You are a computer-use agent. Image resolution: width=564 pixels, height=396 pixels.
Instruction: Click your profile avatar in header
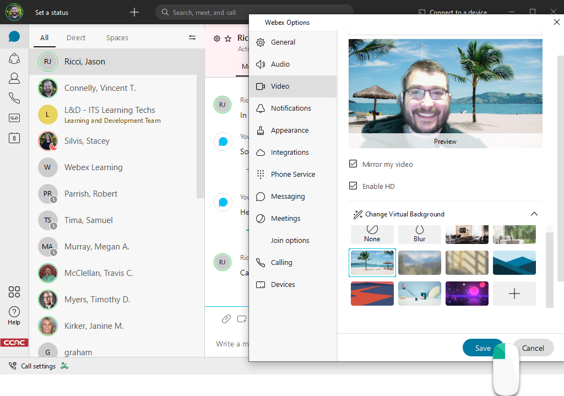click(14, 12)
